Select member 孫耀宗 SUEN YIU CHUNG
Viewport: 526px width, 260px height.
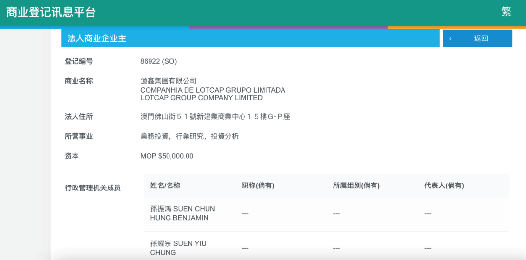point(178,248)
